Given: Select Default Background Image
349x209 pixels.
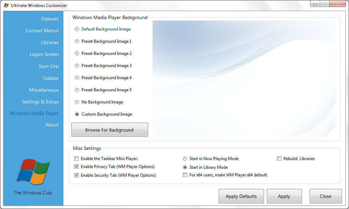Looking at the screenshot, I should [x=77, y=29].
